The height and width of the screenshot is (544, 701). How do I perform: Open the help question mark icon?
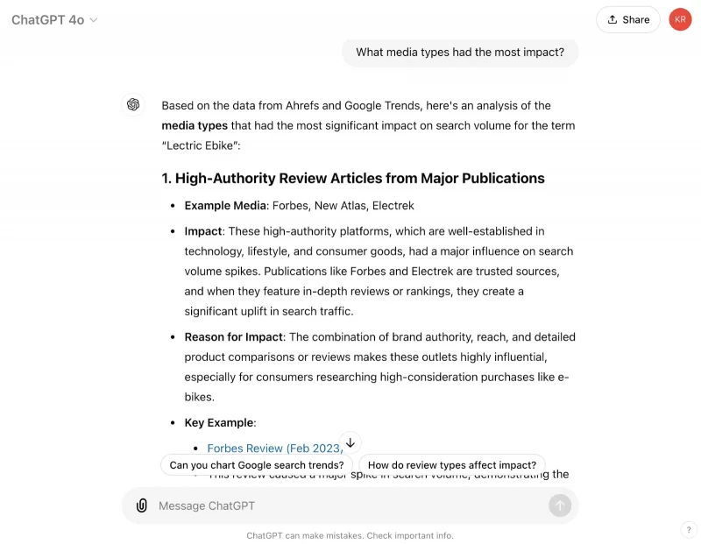[x=689, y=530]
